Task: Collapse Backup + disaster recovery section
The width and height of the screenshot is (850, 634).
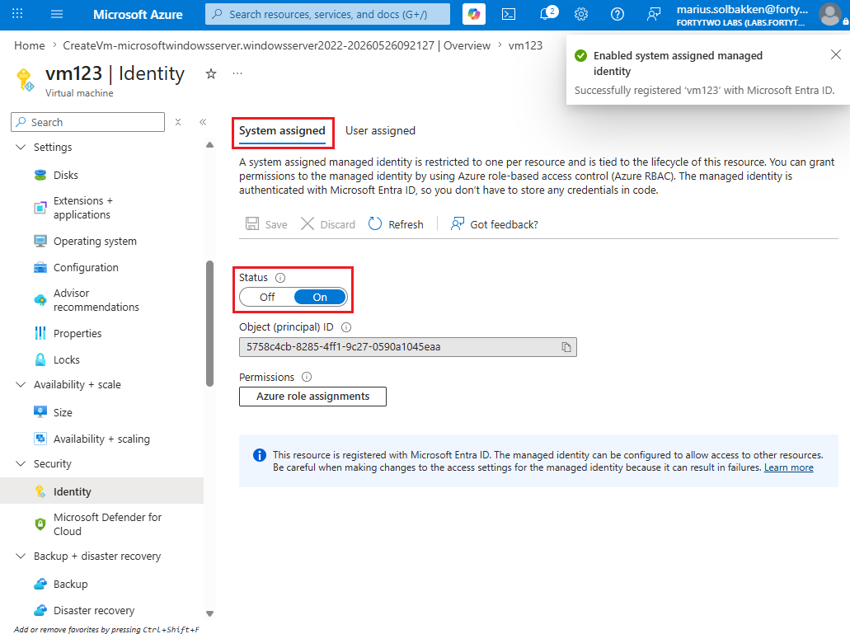Action: coord(21,556)
